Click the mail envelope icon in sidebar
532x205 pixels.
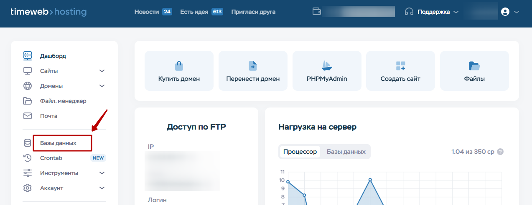(28, 116)
